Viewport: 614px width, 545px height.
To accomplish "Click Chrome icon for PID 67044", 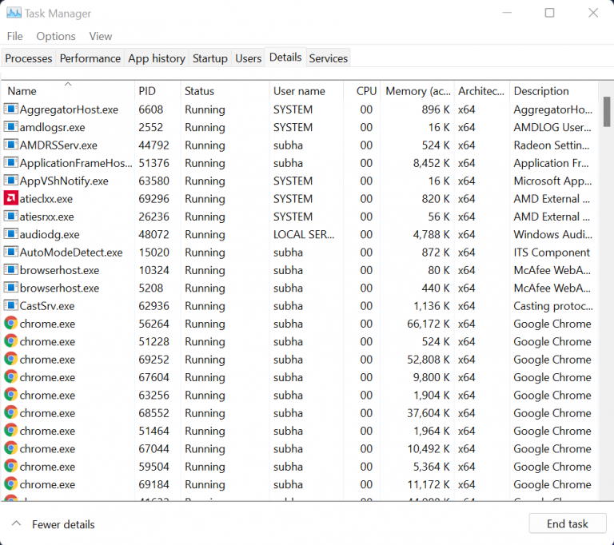I will (10, 448).
